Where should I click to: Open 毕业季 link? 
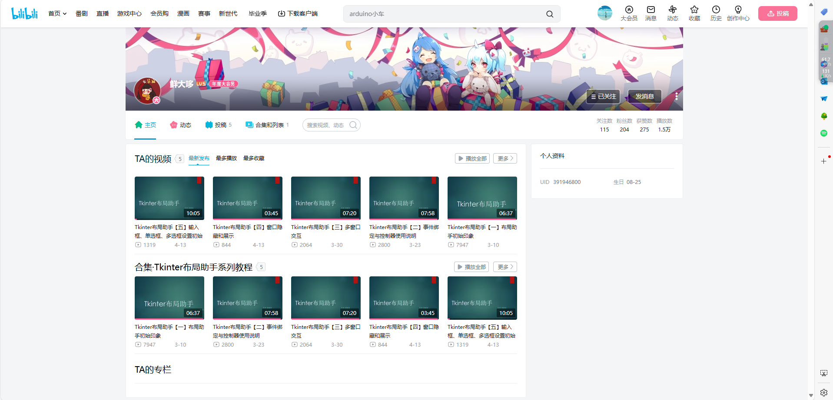click(258, 13)
